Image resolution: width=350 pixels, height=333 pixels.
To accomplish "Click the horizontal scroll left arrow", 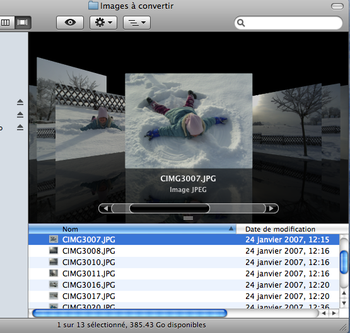I will pyautogui.click(x=324, y=313).
